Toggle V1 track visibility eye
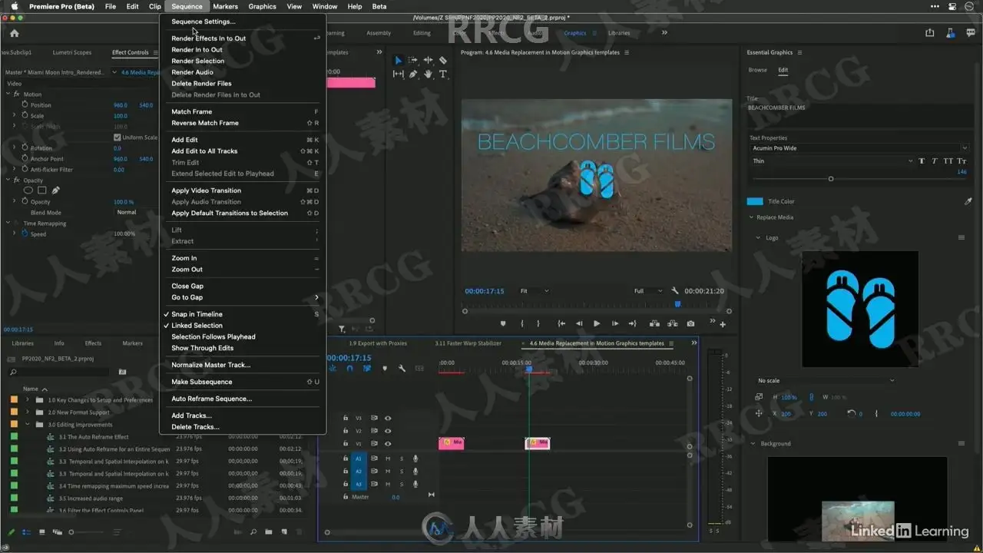 388,443
